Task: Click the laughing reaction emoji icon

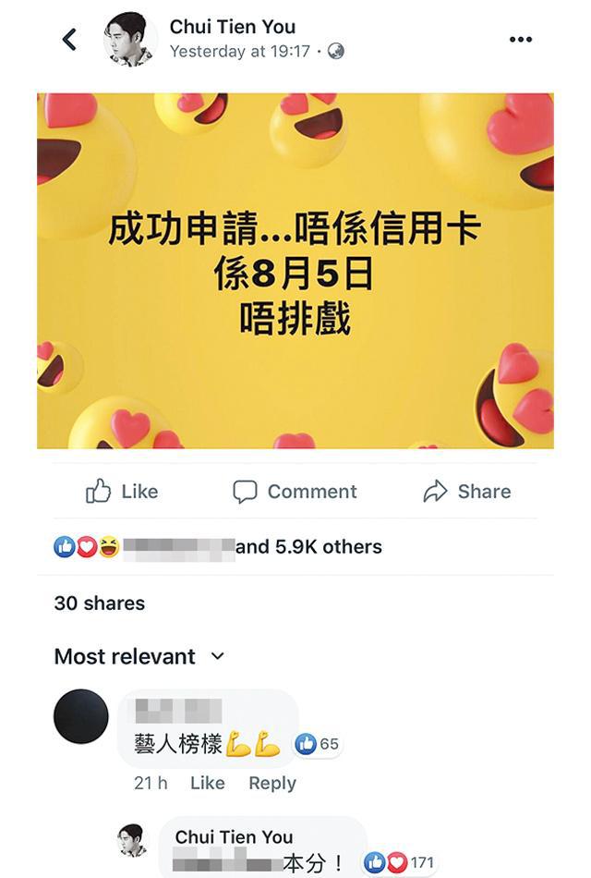Action: tap(109, 546)
